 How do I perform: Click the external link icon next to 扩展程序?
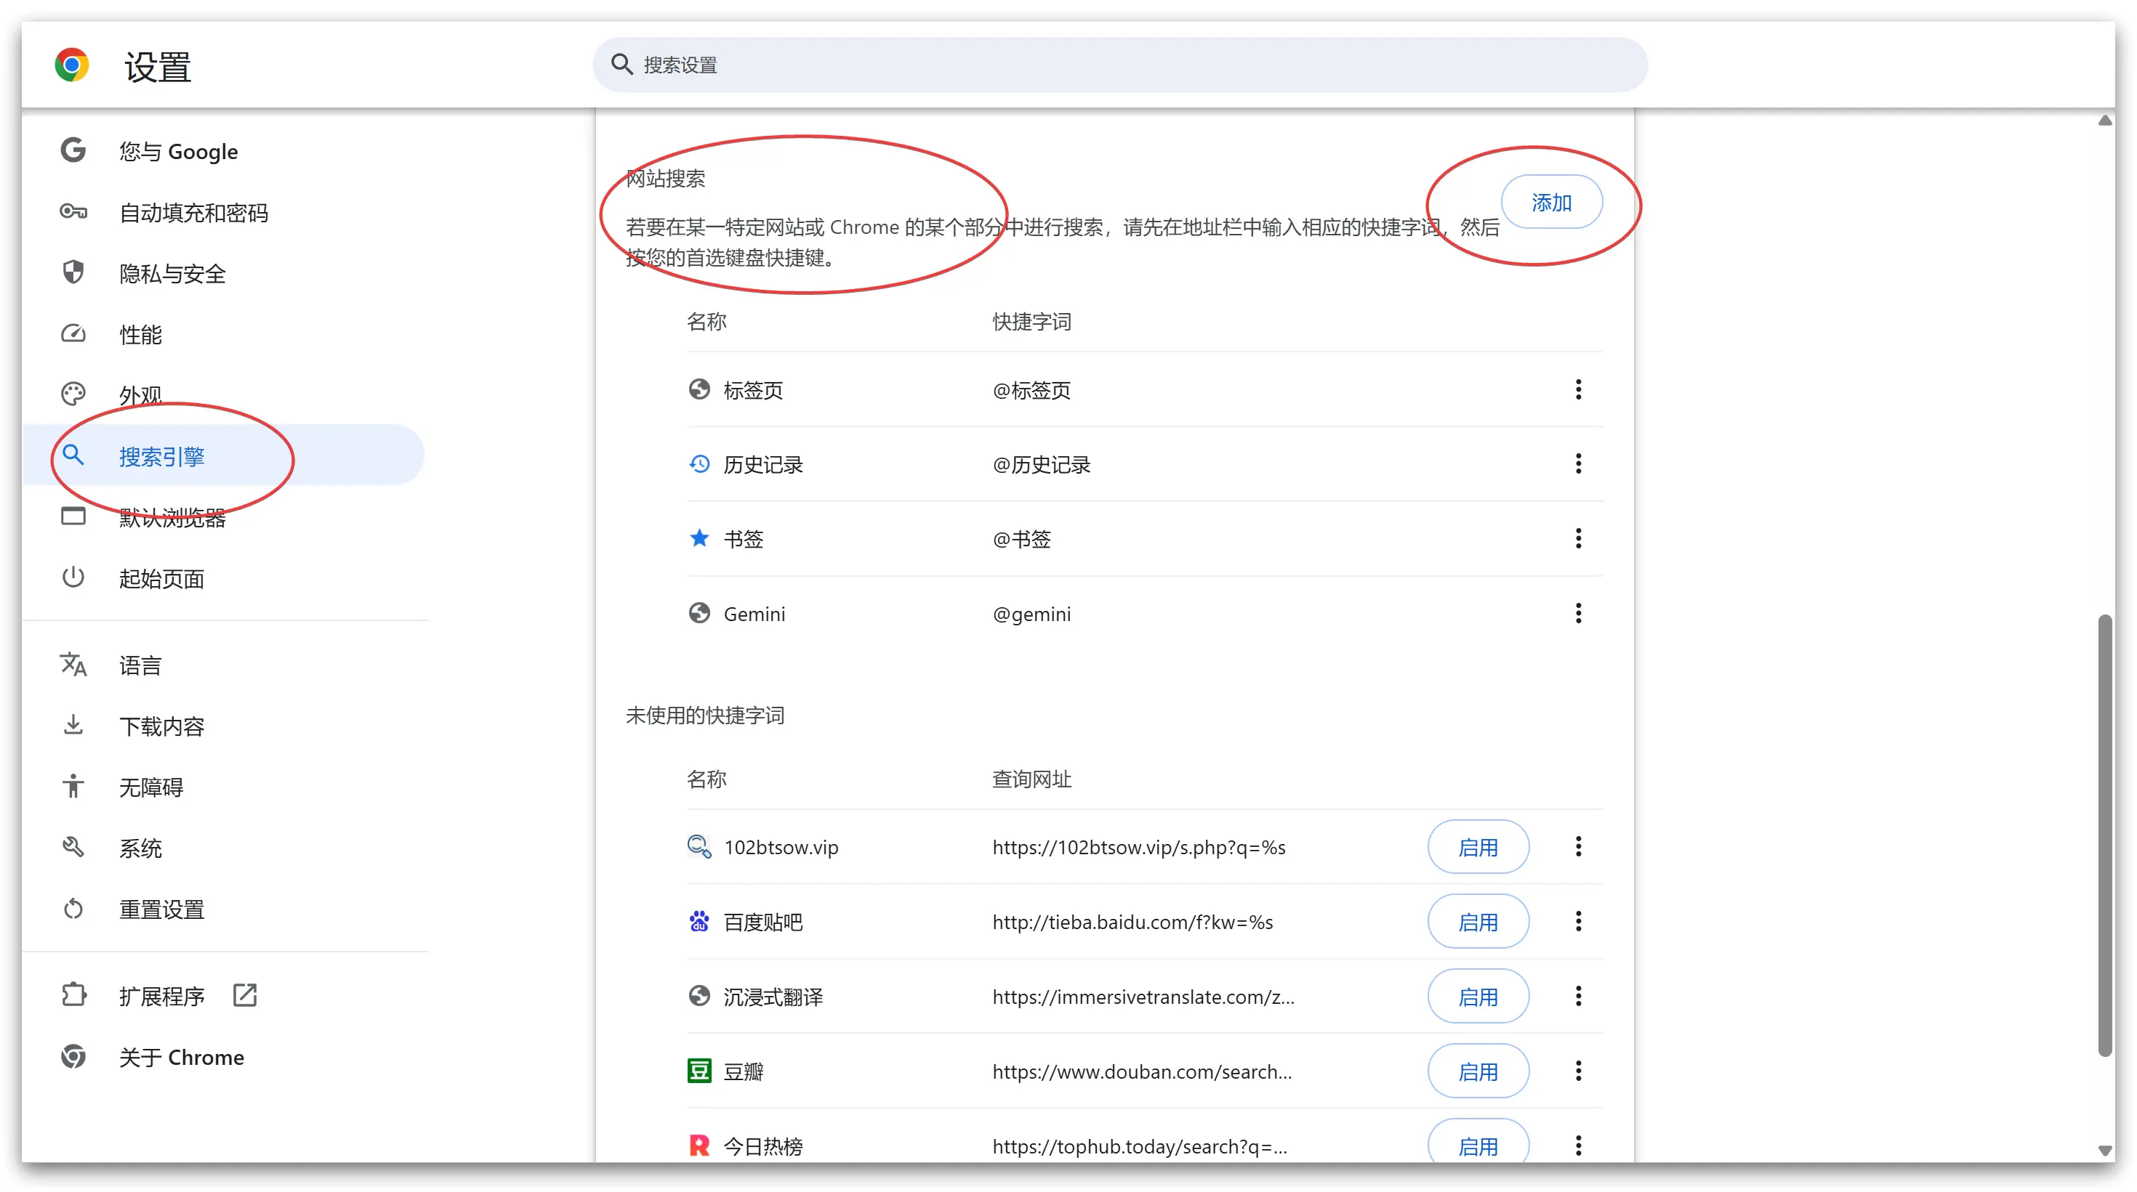[245, 994]
